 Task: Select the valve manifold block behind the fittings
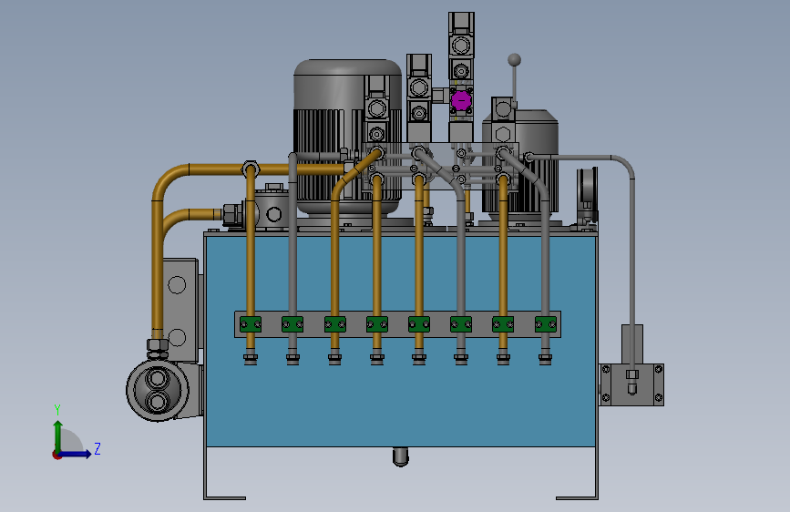tap(439, 167)
